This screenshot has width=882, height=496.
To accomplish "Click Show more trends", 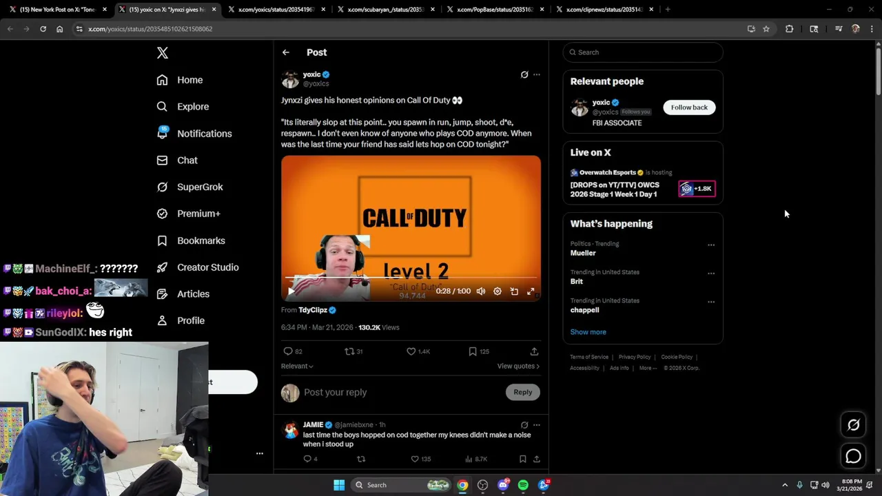I will tap(588, 332).
